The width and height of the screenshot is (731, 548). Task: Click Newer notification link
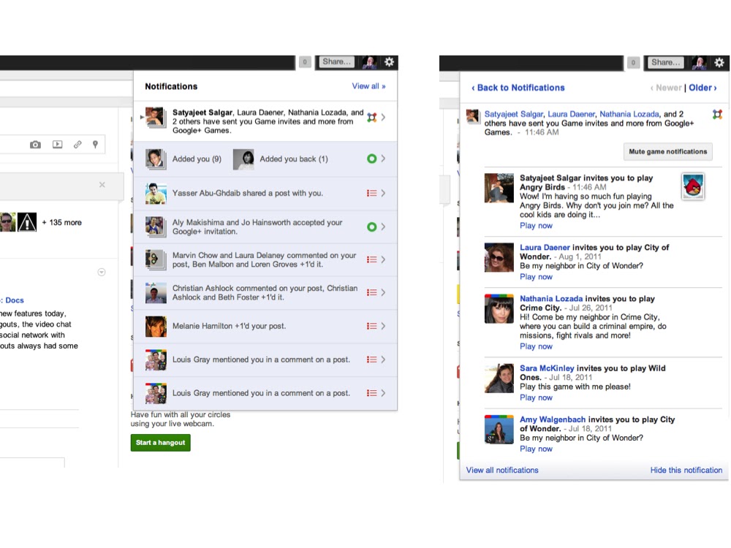(x=666, y=88)
